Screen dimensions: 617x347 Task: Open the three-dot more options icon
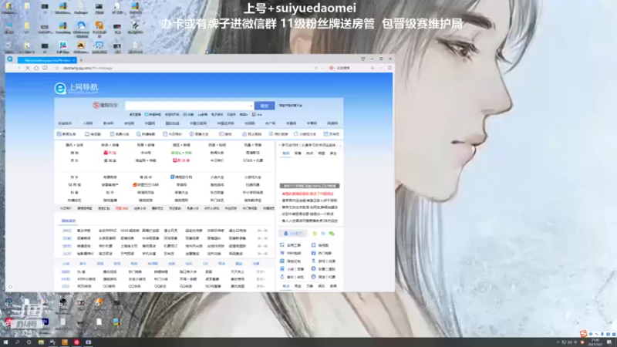point(381,68)
